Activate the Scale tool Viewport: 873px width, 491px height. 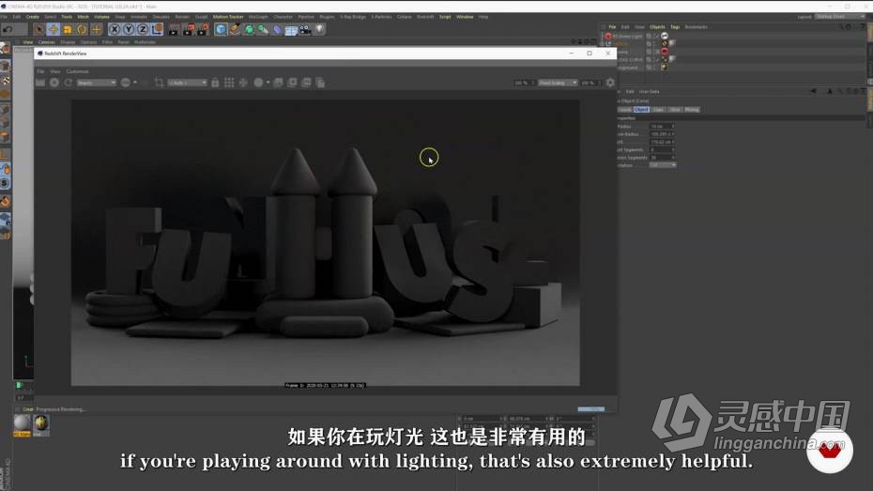(68, 29)
